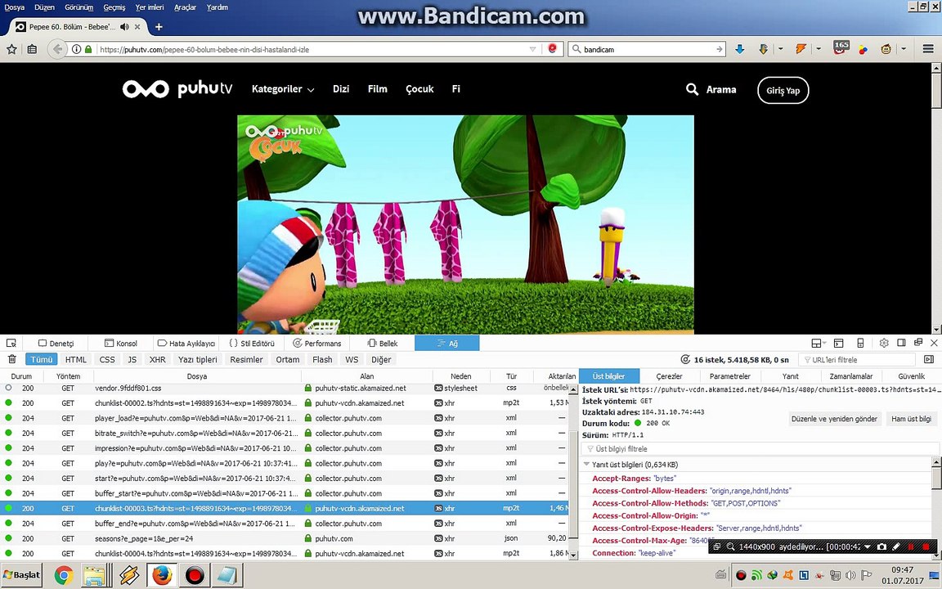Open developer tools settings gear
Image resolution: width=942 pixels, height=589 pixels.
[884, 344]
